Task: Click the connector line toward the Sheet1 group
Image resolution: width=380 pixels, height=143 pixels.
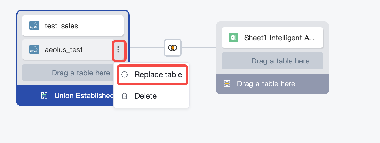Action: click(198, 47)
